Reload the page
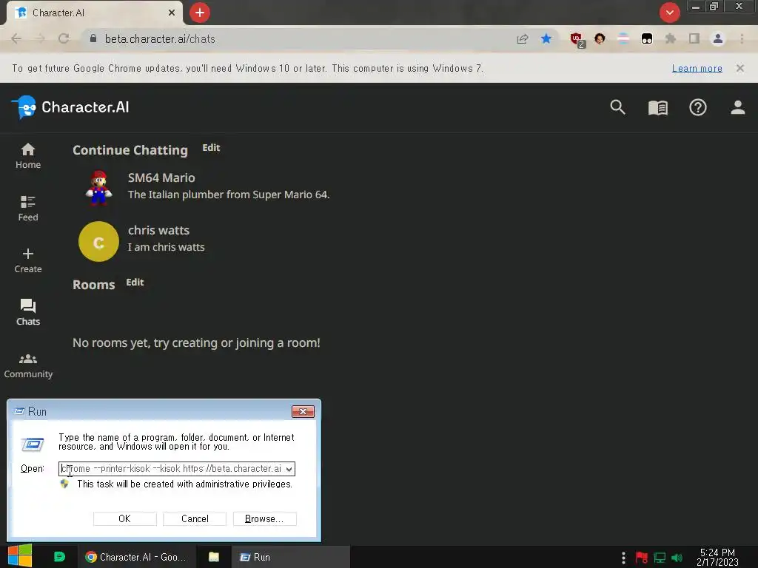758x568 pixels. [64, 38]
